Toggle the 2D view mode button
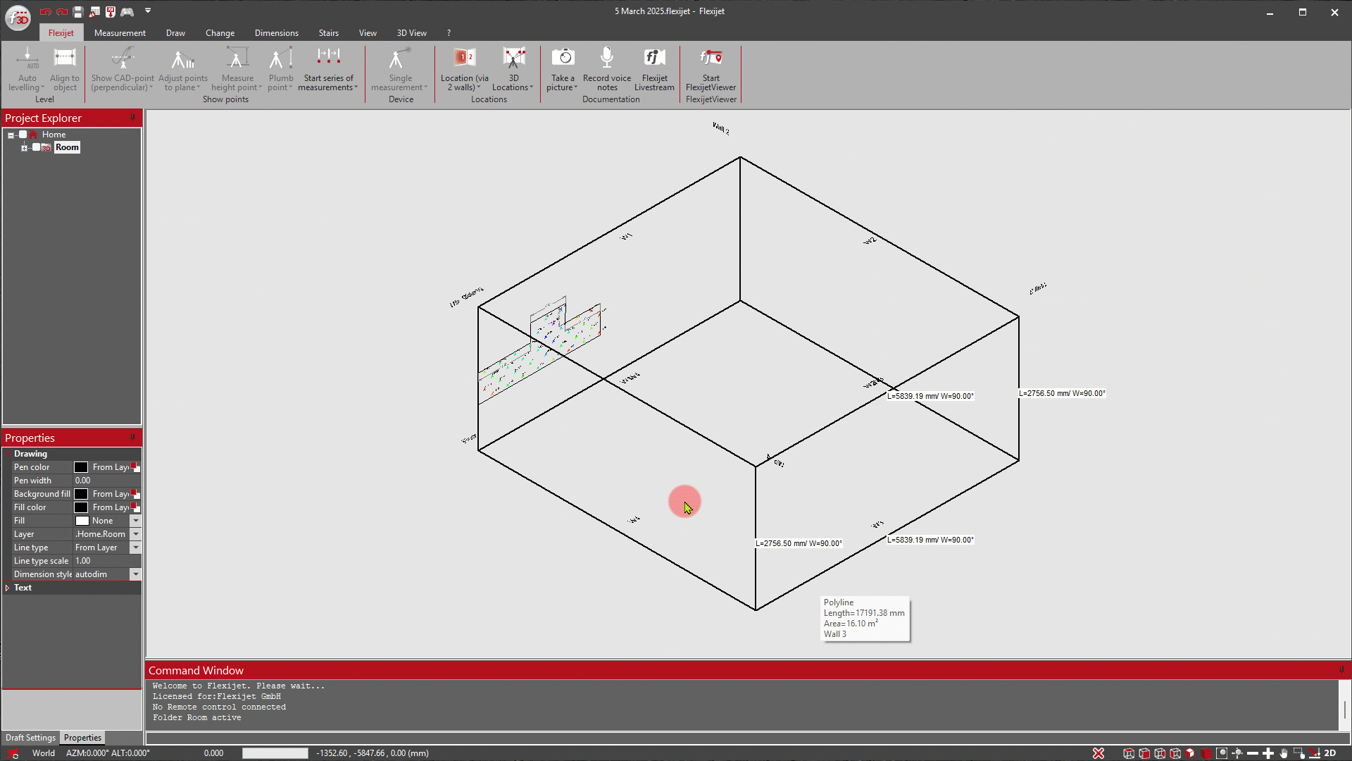This screenshot has width=1352, height=761. (x=1329, y=753)
